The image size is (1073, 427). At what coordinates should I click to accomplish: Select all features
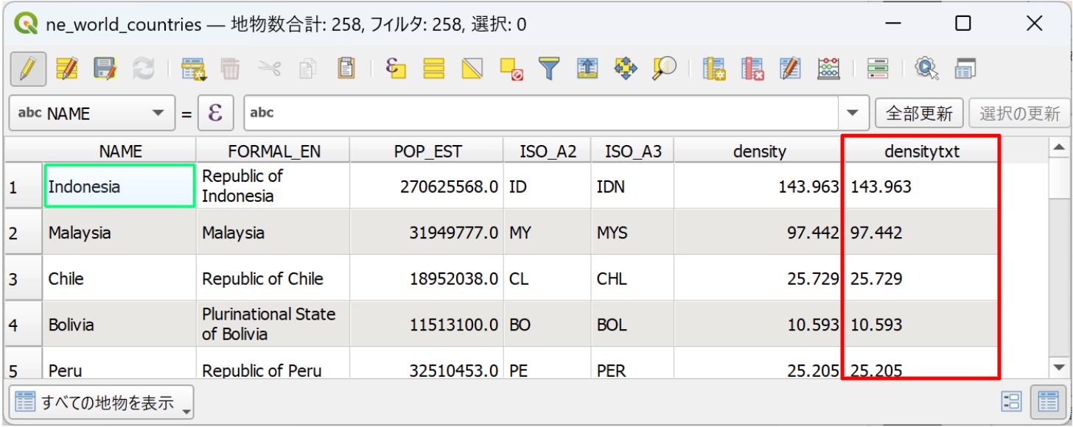[x=436, y=69]
